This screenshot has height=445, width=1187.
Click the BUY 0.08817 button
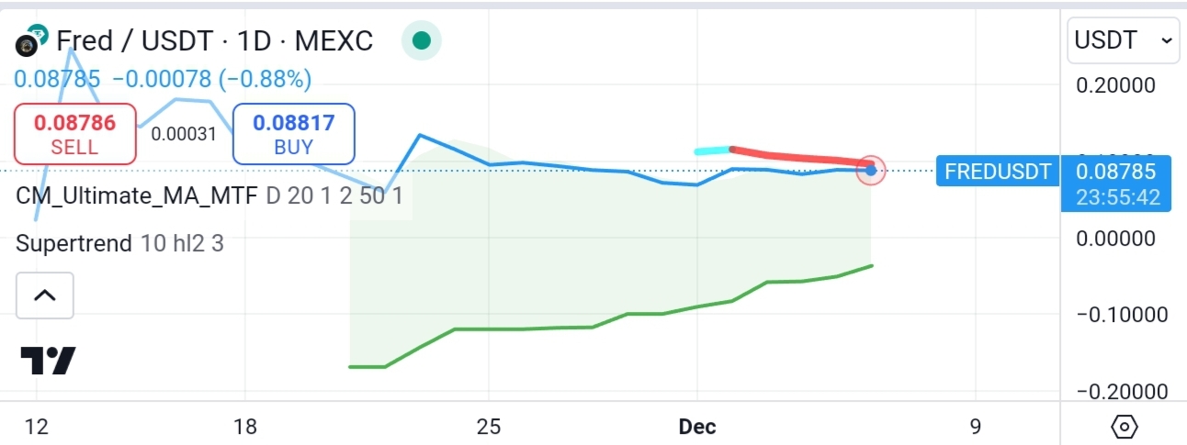293,134
